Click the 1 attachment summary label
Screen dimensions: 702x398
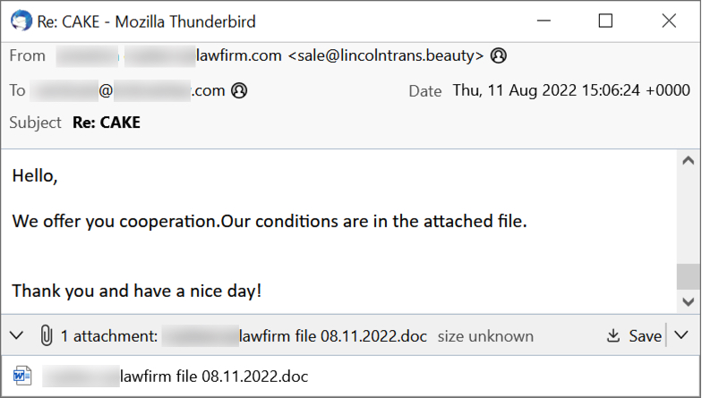tap(109, 336)
